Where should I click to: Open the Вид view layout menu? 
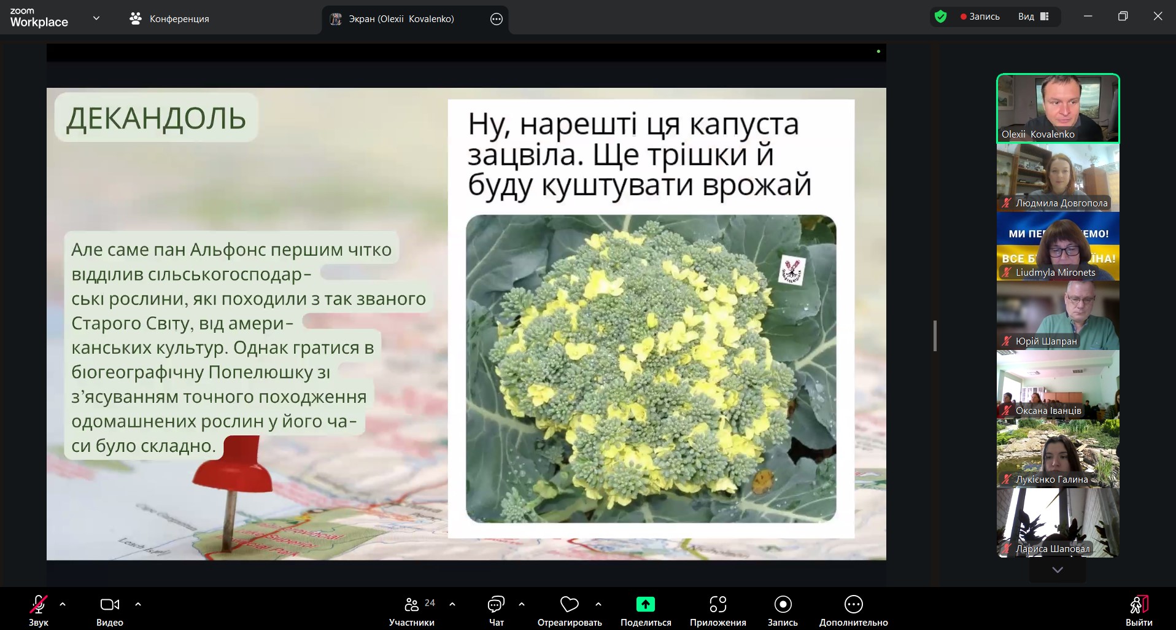[x=1034, y=17]
